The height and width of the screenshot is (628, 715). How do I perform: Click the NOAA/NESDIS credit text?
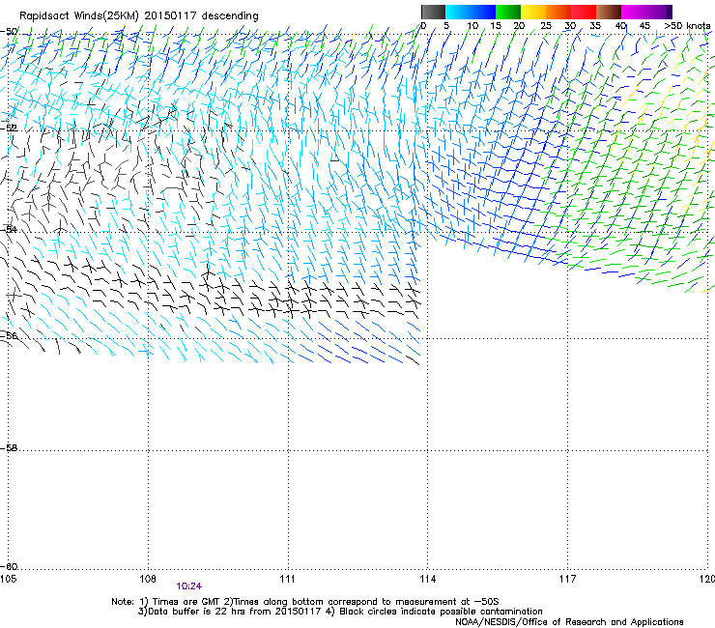[x=569, y=622]
